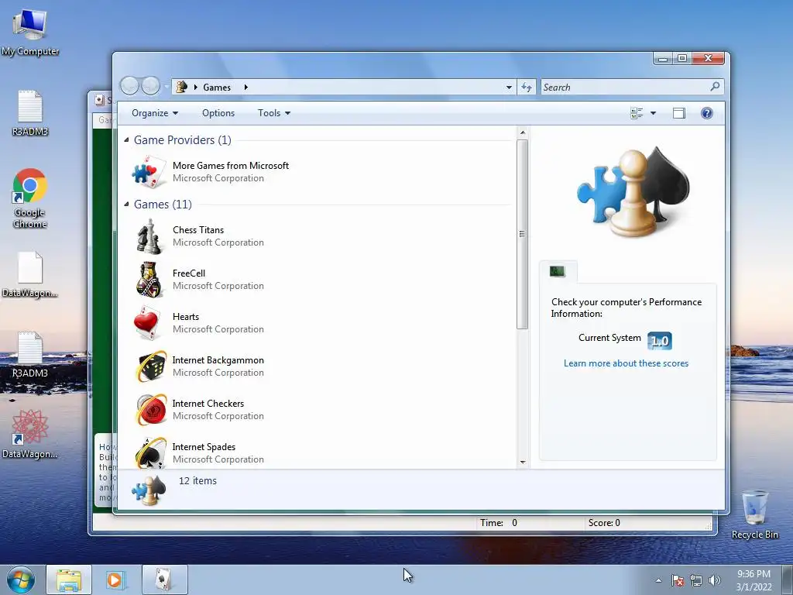
Task: Expand the arrow after Games in address bar
Action: coord(245,87)
